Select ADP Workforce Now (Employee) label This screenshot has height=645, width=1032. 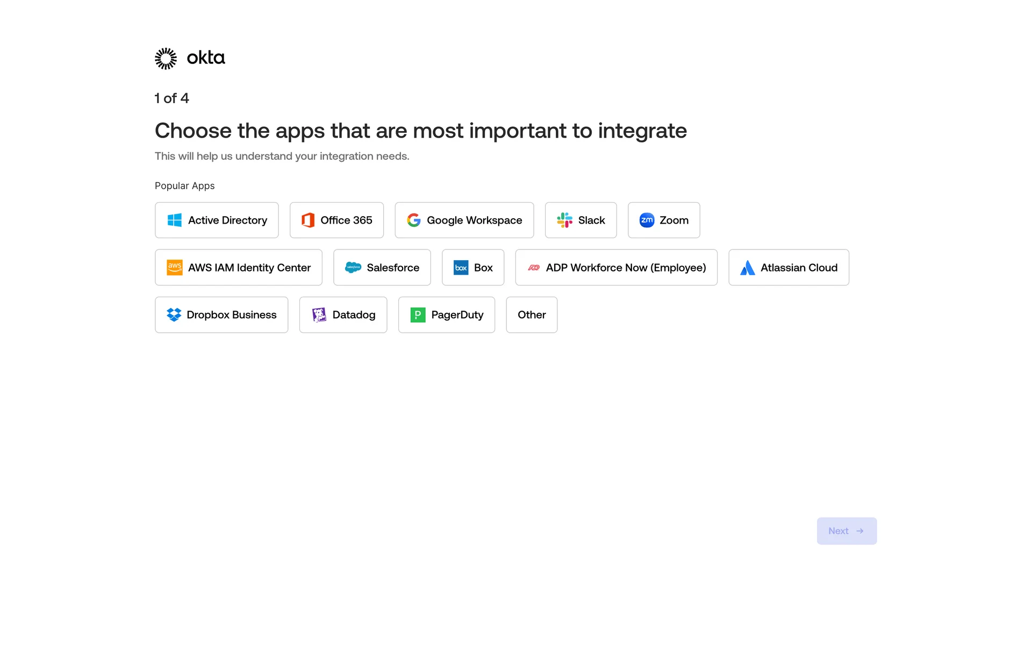point(626,268)
